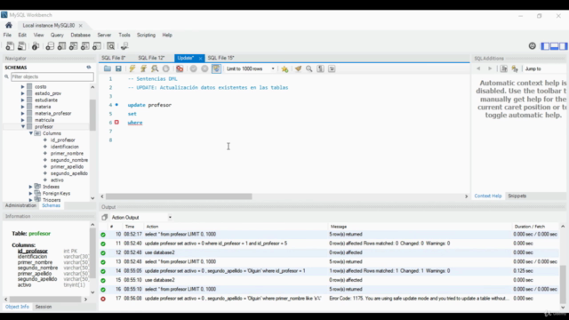
Task: Collapse the profesor table node
Action: pyautogui.click(x=23, y=126)
